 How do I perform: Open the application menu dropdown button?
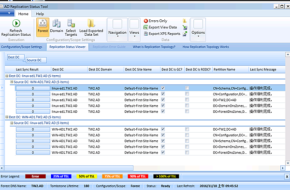(x=7, y=14)
